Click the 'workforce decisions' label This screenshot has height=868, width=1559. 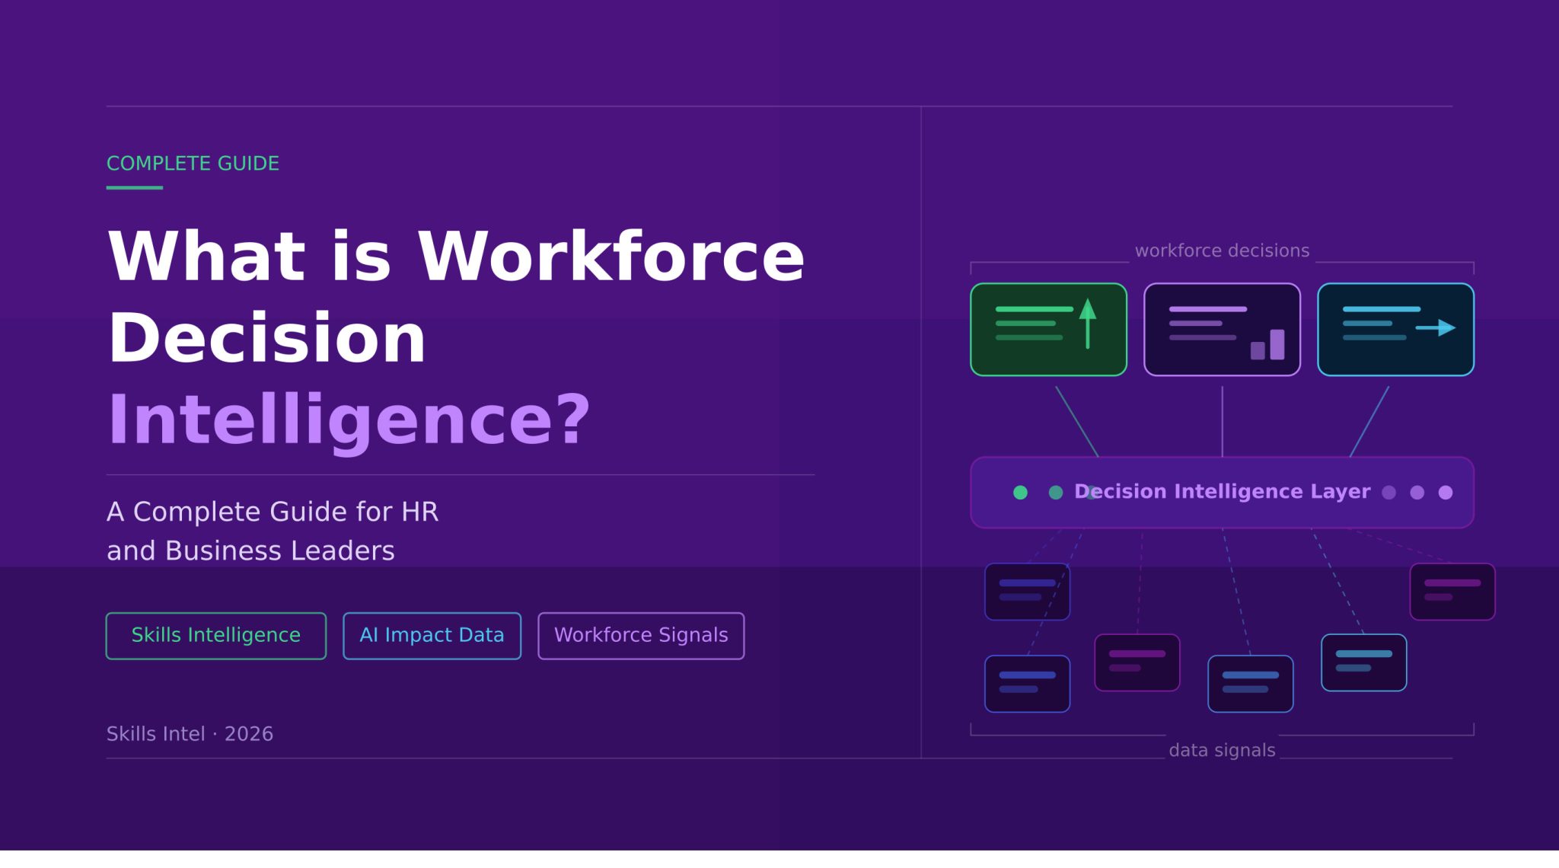click(x=1222, y=251)
